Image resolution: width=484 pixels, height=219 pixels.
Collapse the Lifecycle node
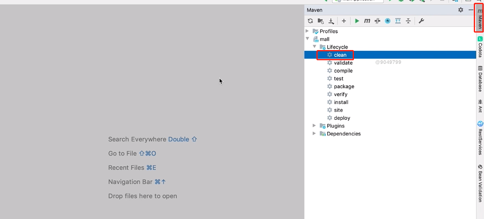pos(314,47)
